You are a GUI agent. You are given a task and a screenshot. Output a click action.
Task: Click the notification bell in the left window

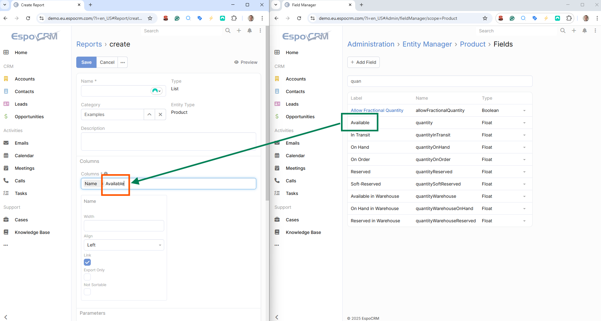[250, 30]
